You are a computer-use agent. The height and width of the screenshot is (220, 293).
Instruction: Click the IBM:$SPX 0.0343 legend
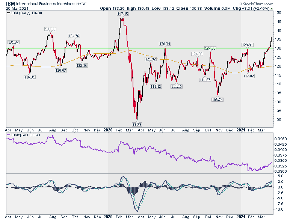click(23, 135)
